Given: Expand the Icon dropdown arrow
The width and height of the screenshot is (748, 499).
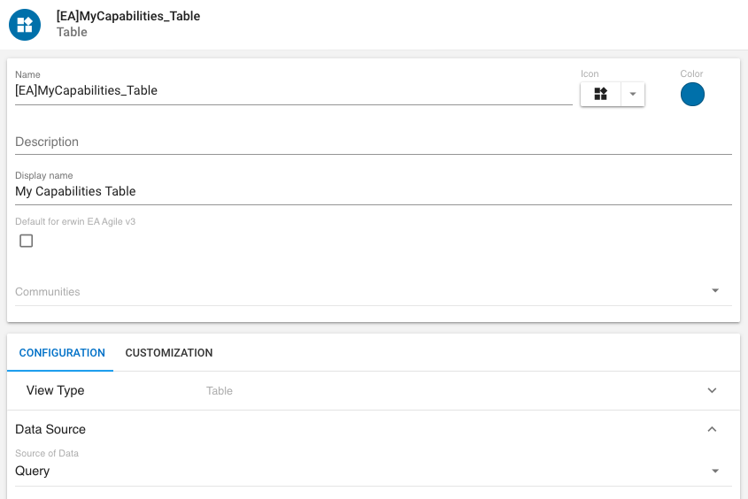Looking at the screenshot, I should [633, 94].
